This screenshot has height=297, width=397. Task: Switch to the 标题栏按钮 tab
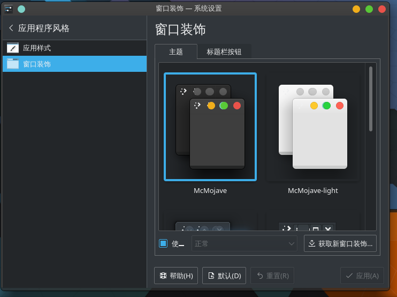(224, 52)
